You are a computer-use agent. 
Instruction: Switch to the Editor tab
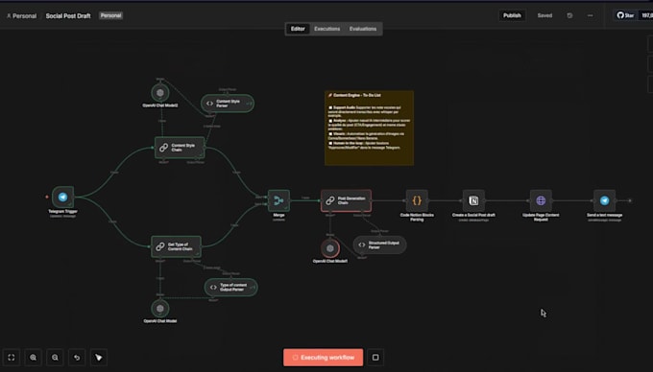coord(298,29)
